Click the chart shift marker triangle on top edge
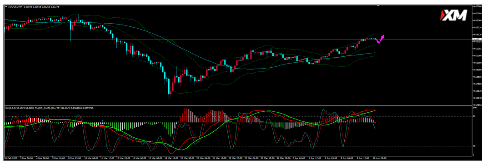 tap(378, 5)
